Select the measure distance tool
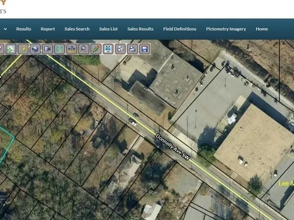Screen dimensions: 294x220 tap(72, 49)
